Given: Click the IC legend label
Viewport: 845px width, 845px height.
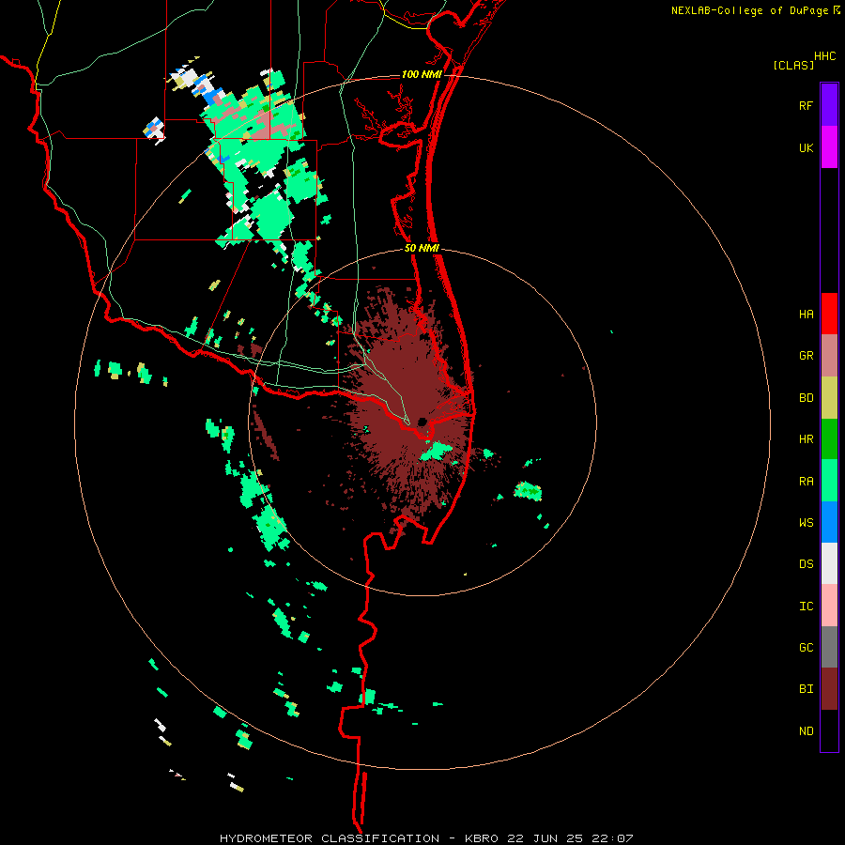Looking at the screenshot, I should pyautogui.click(x=806, y=607).
